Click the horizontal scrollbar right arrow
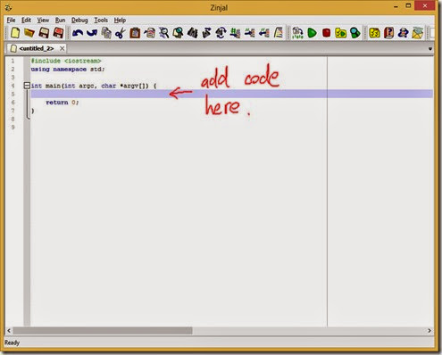 (x=429, y=330)
